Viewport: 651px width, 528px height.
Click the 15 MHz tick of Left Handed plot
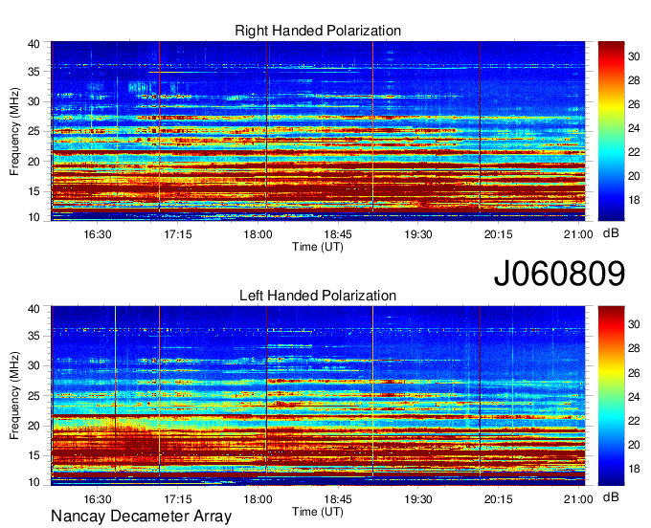pyautogui.click(x=34, y=456)
